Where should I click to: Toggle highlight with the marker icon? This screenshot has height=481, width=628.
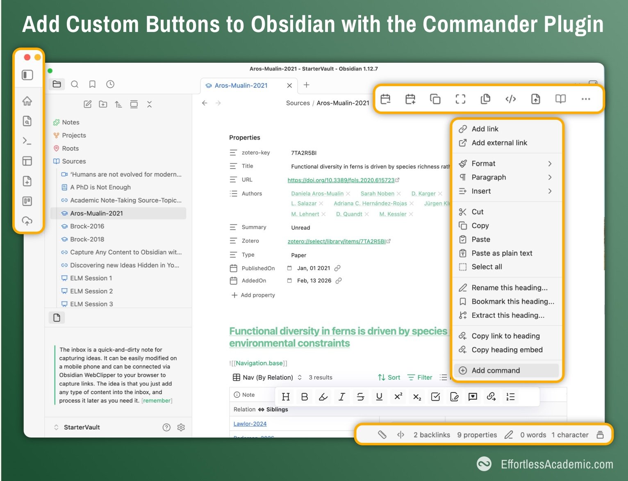(323, 397)
